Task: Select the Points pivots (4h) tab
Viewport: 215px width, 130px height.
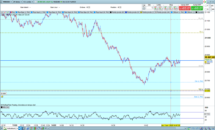Action: (x=163, y=12)
